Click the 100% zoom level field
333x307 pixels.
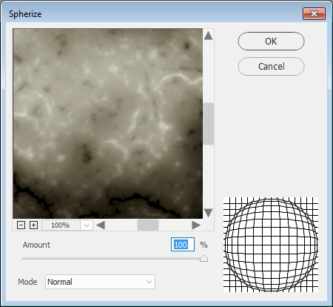[61, 225]
